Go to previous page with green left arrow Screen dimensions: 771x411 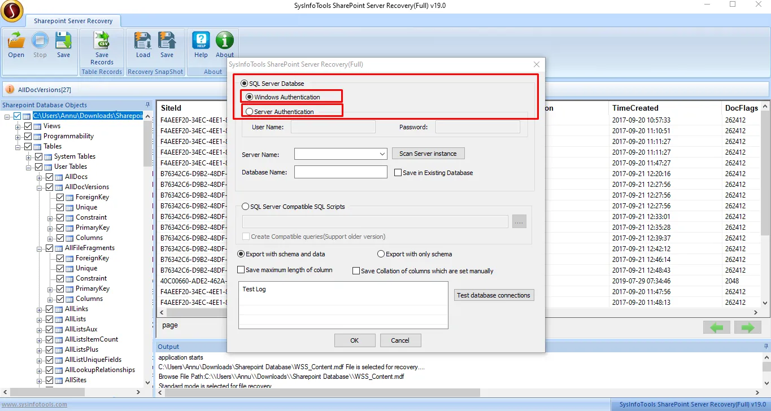pyautogui.click(x=717, y=327)
